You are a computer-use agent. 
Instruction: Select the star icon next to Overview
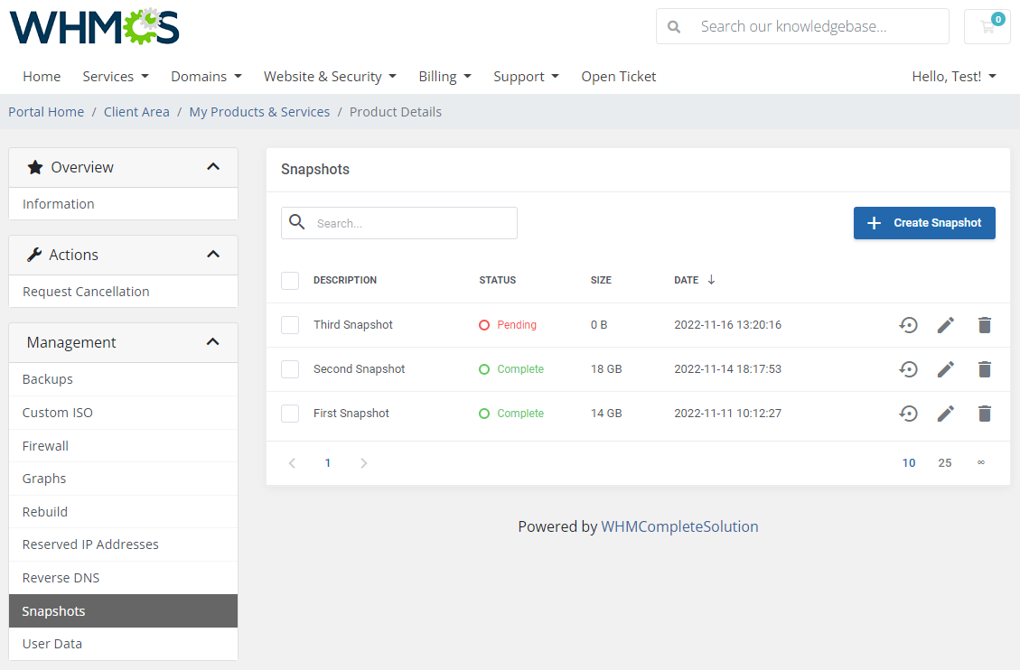pyautogui.click(x=35, y=166)
